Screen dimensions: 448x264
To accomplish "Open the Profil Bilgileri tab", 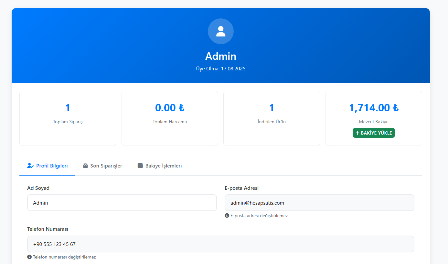I will 48,166.
